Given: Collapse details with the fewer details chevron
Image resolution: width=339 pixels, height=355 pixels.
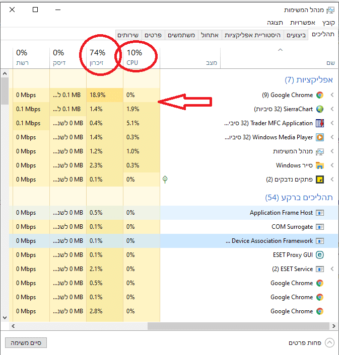Looking at the screenshot, I should click(x=329, y=343).
